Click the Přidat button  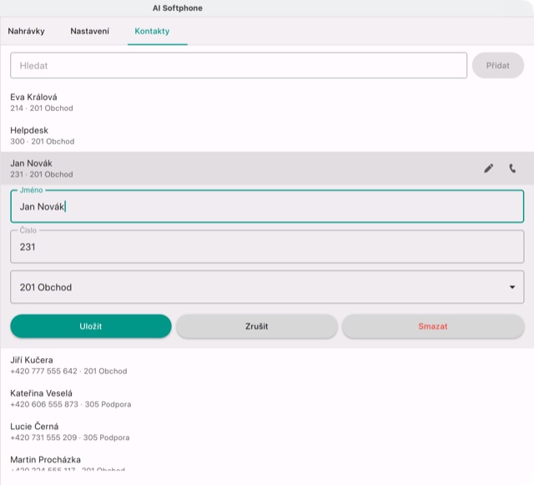click(497, 65)
